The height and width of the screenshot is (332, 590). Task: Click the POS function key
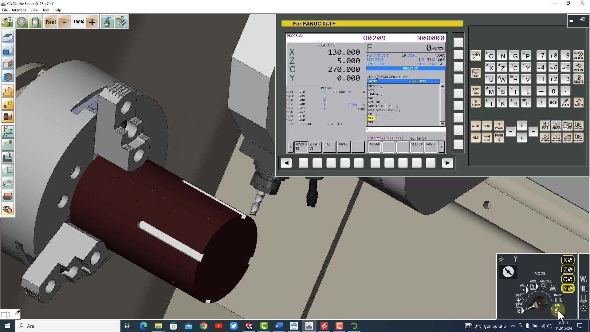pyautogui.click(x=545, y=125)
